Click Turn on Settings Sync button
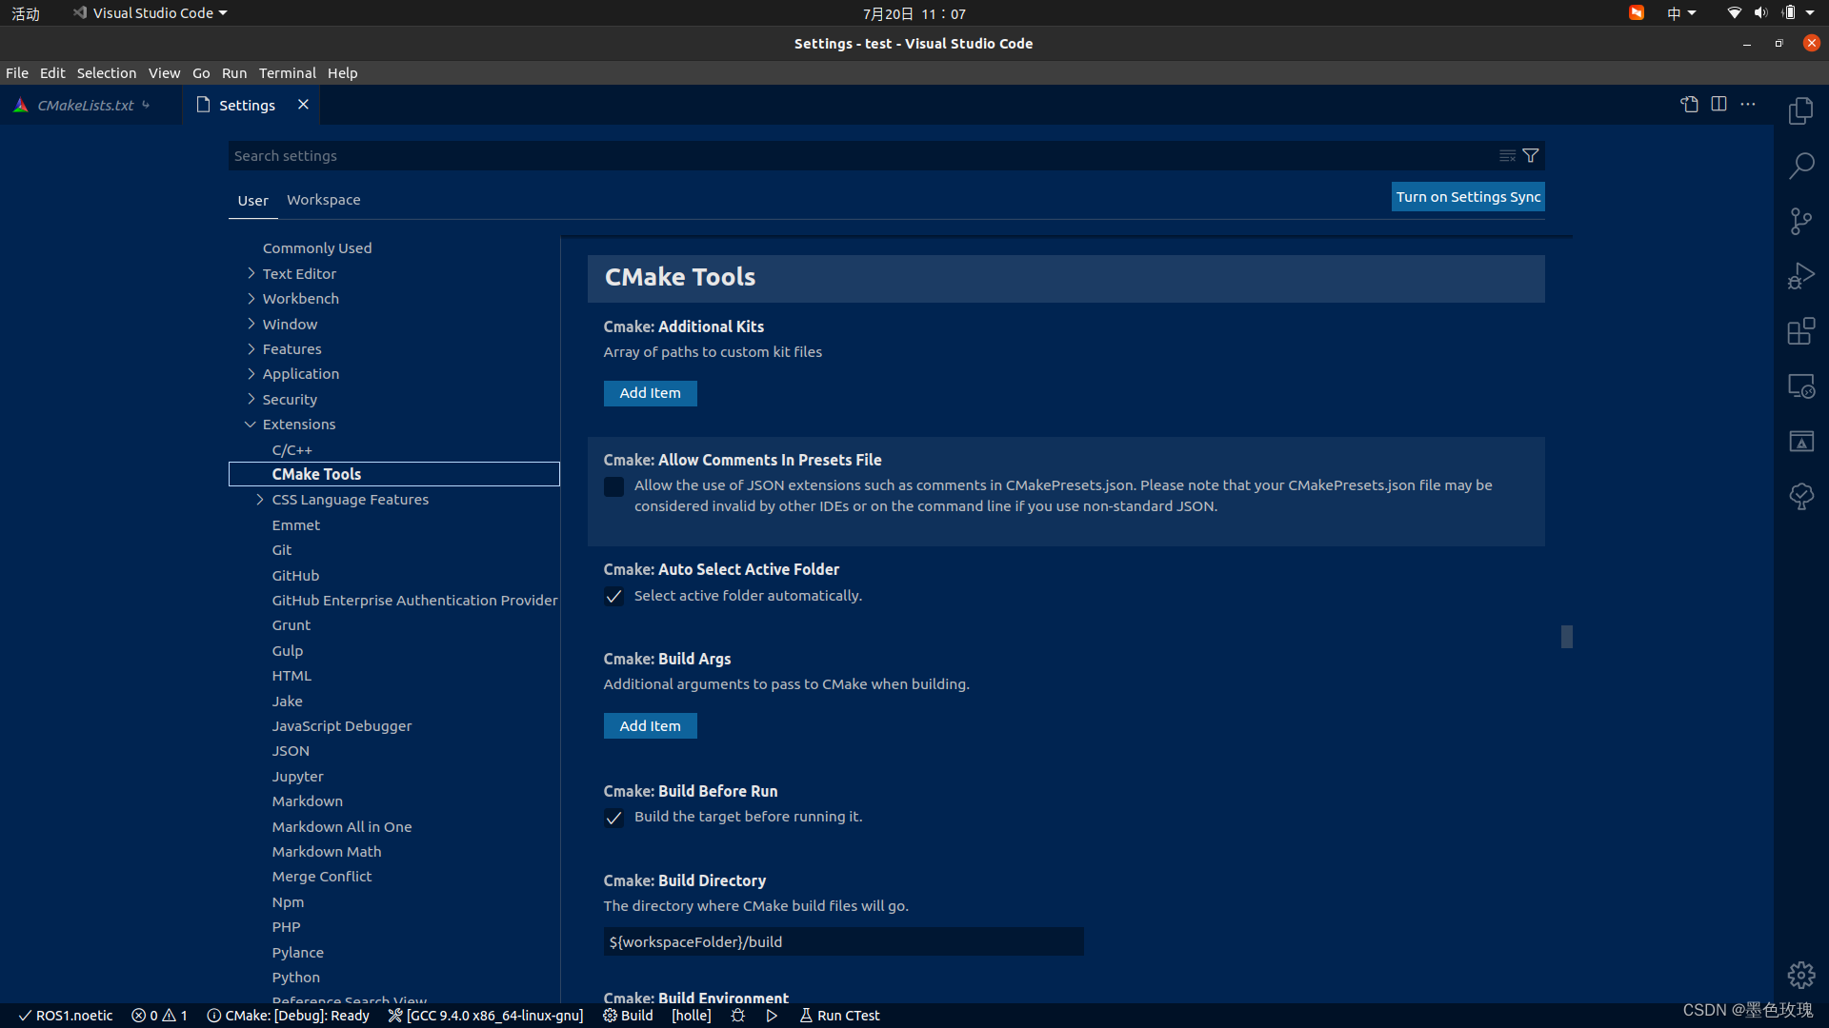Viewport: 1829px width, 1028px height. pos(1468,197)
